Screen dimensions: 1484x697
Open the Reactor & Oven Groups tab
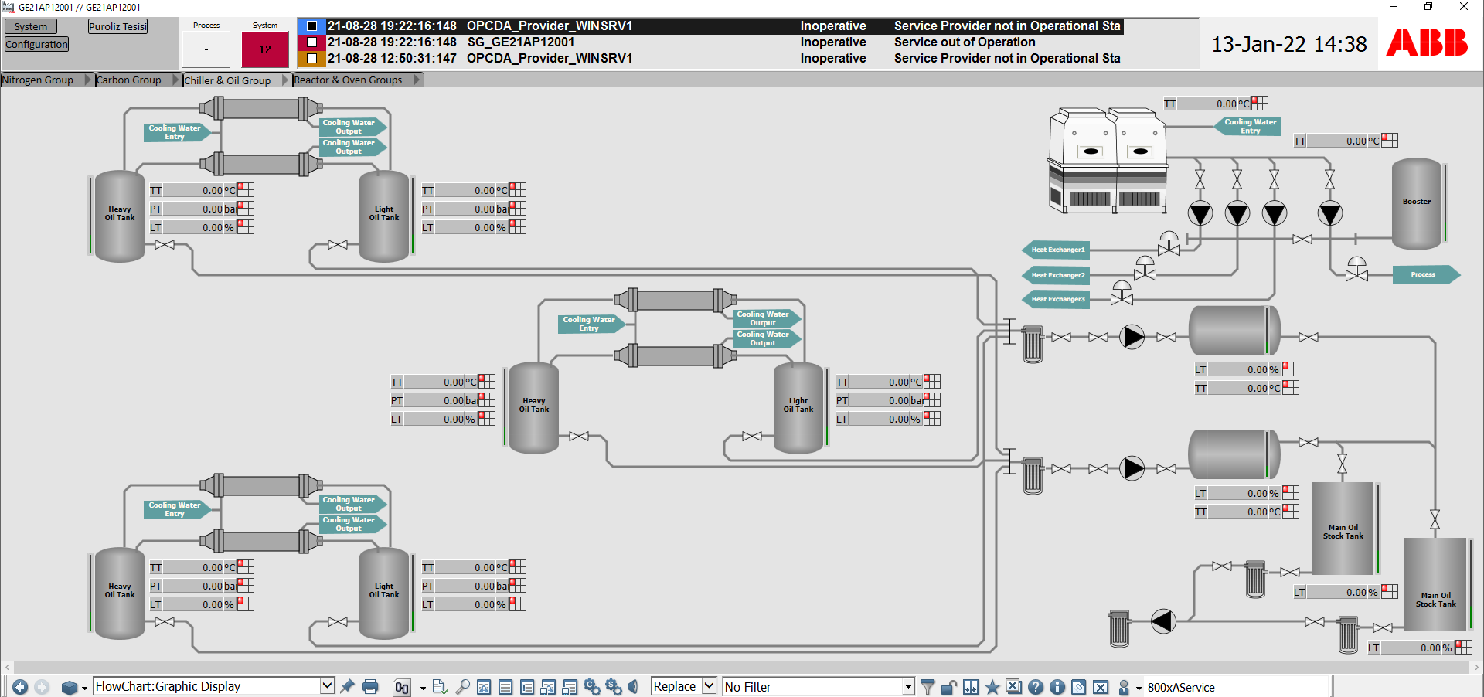[x=348, y=80]
